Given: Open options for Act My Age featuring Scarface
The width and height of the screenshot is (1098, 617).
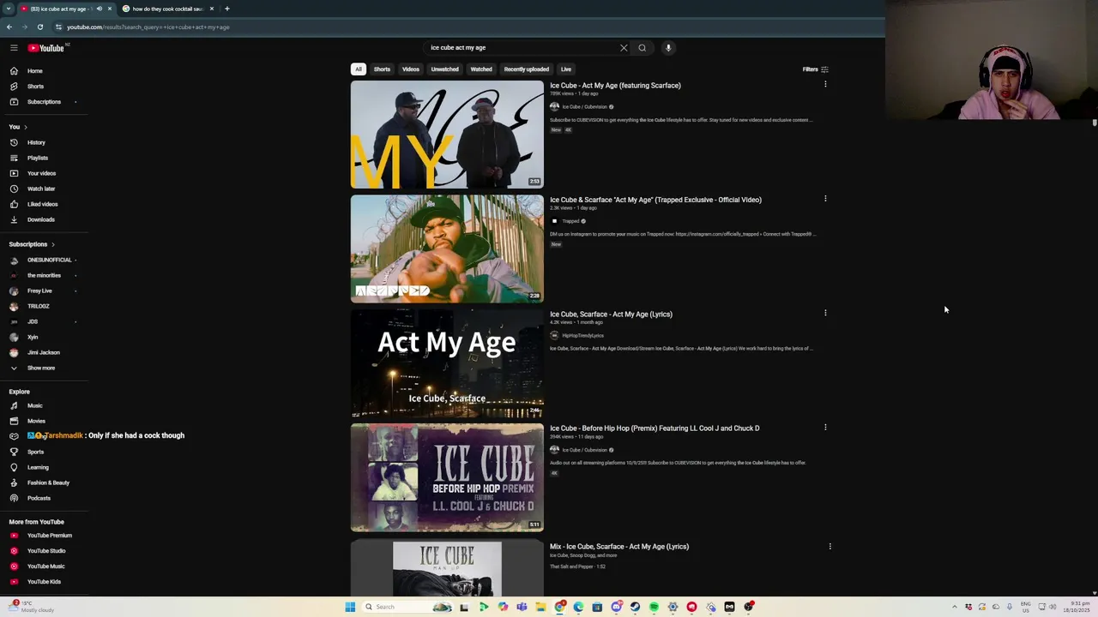Looking at the screenshot, I should click(825, 84).
